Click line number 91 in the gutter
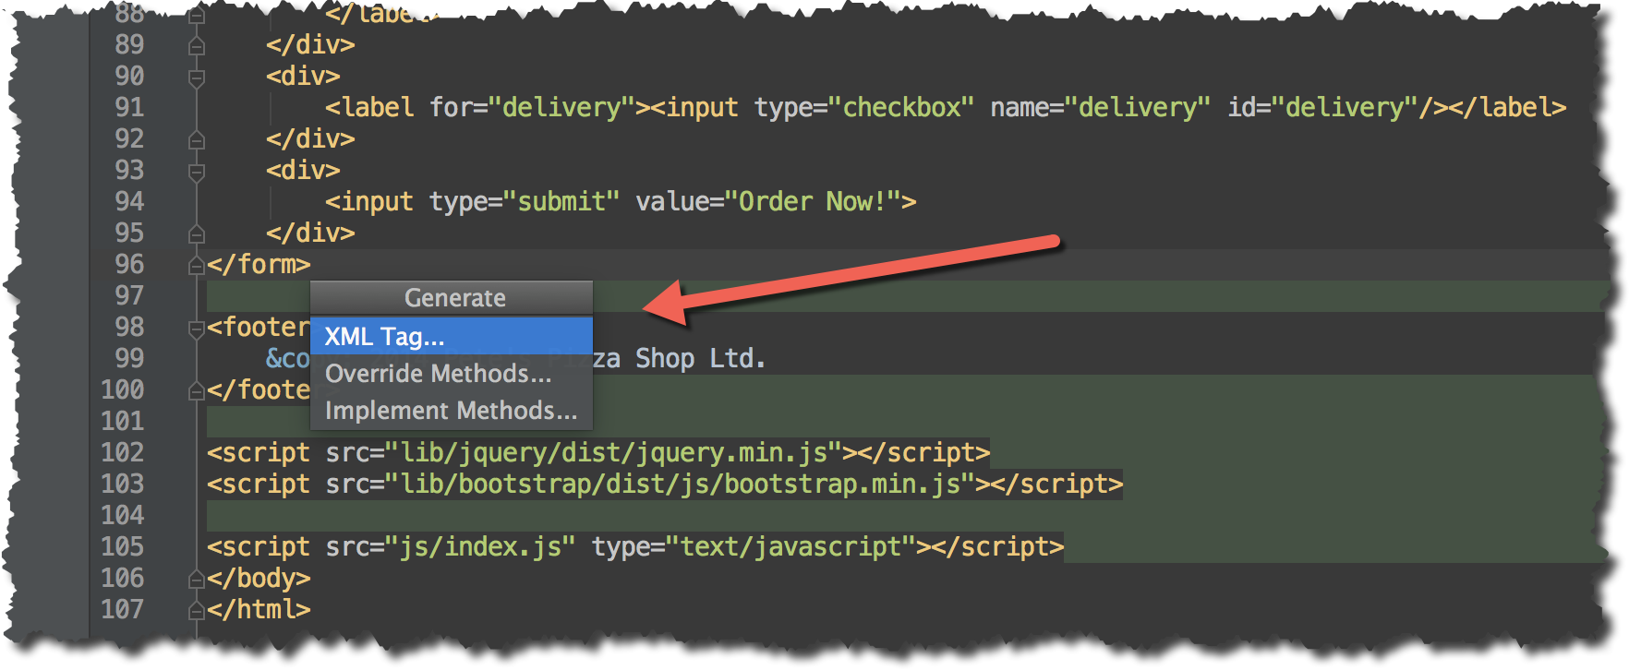This screenshot has width=1629, height=670. pyautogui.click(x=129, y=107)
